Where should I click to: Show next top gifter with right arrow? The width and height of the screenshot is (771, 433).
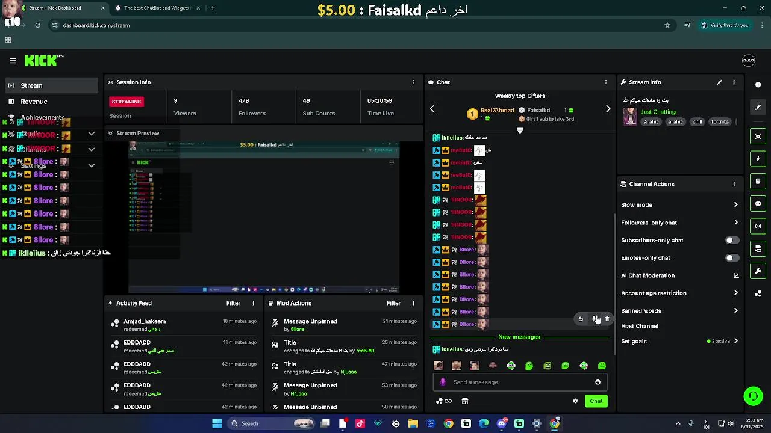pyautogui.click(x=608, y=109)
